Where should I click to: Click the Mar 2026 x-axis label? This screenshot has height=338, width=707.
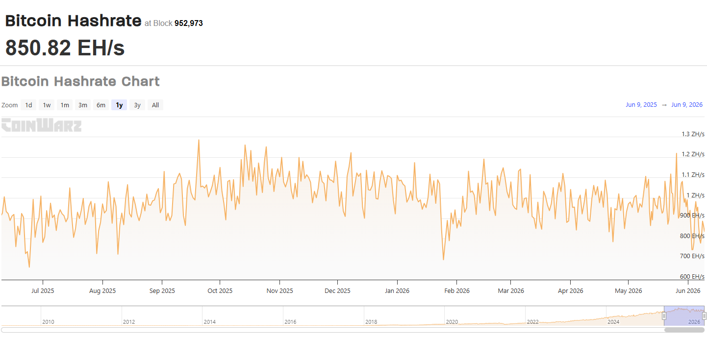click(511, 290)
